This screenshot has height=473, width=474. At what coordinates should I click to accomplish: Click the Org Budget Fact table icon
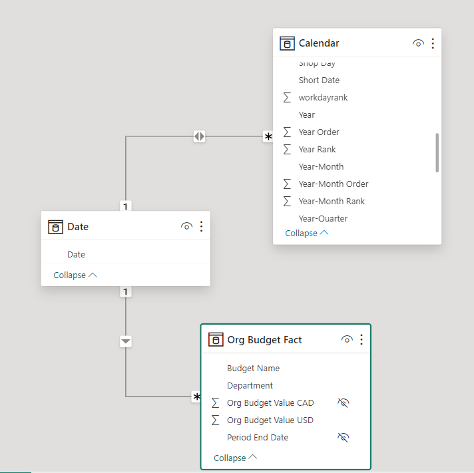pyautogui.click(x=215, y=340)
